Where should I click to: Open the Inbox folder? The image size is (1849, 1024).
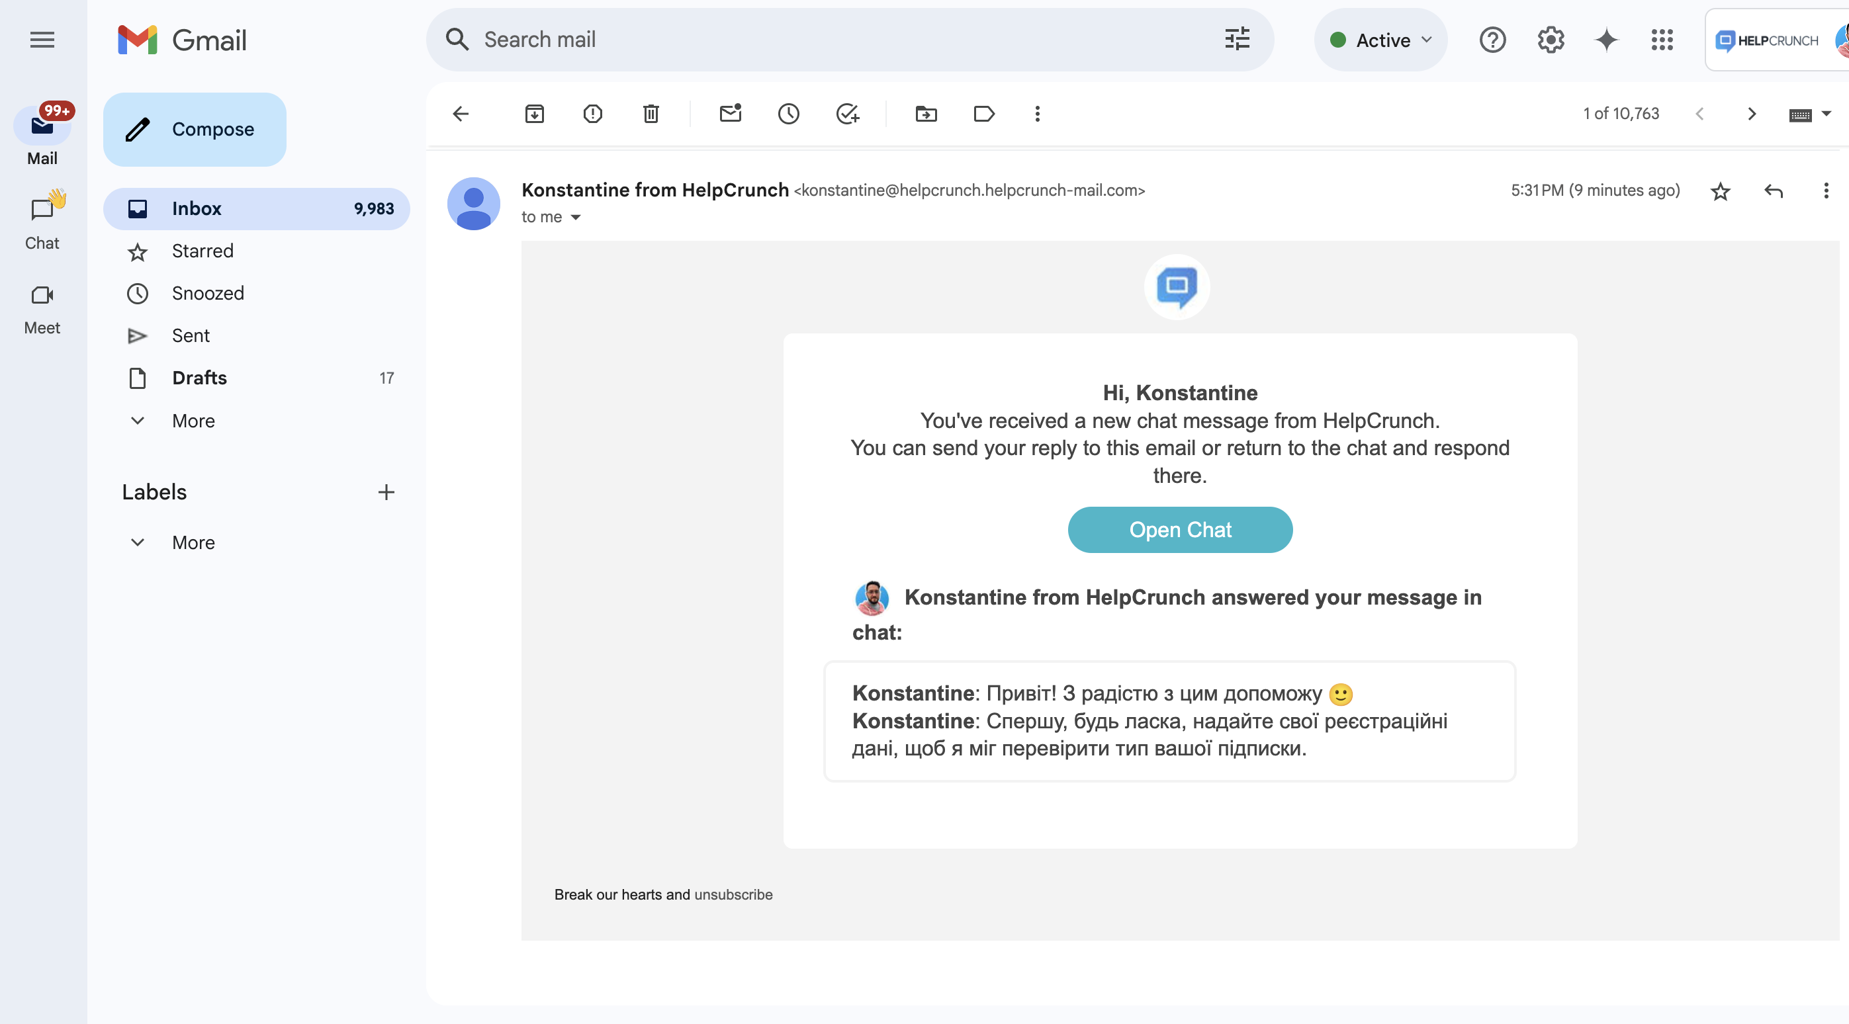257,209
